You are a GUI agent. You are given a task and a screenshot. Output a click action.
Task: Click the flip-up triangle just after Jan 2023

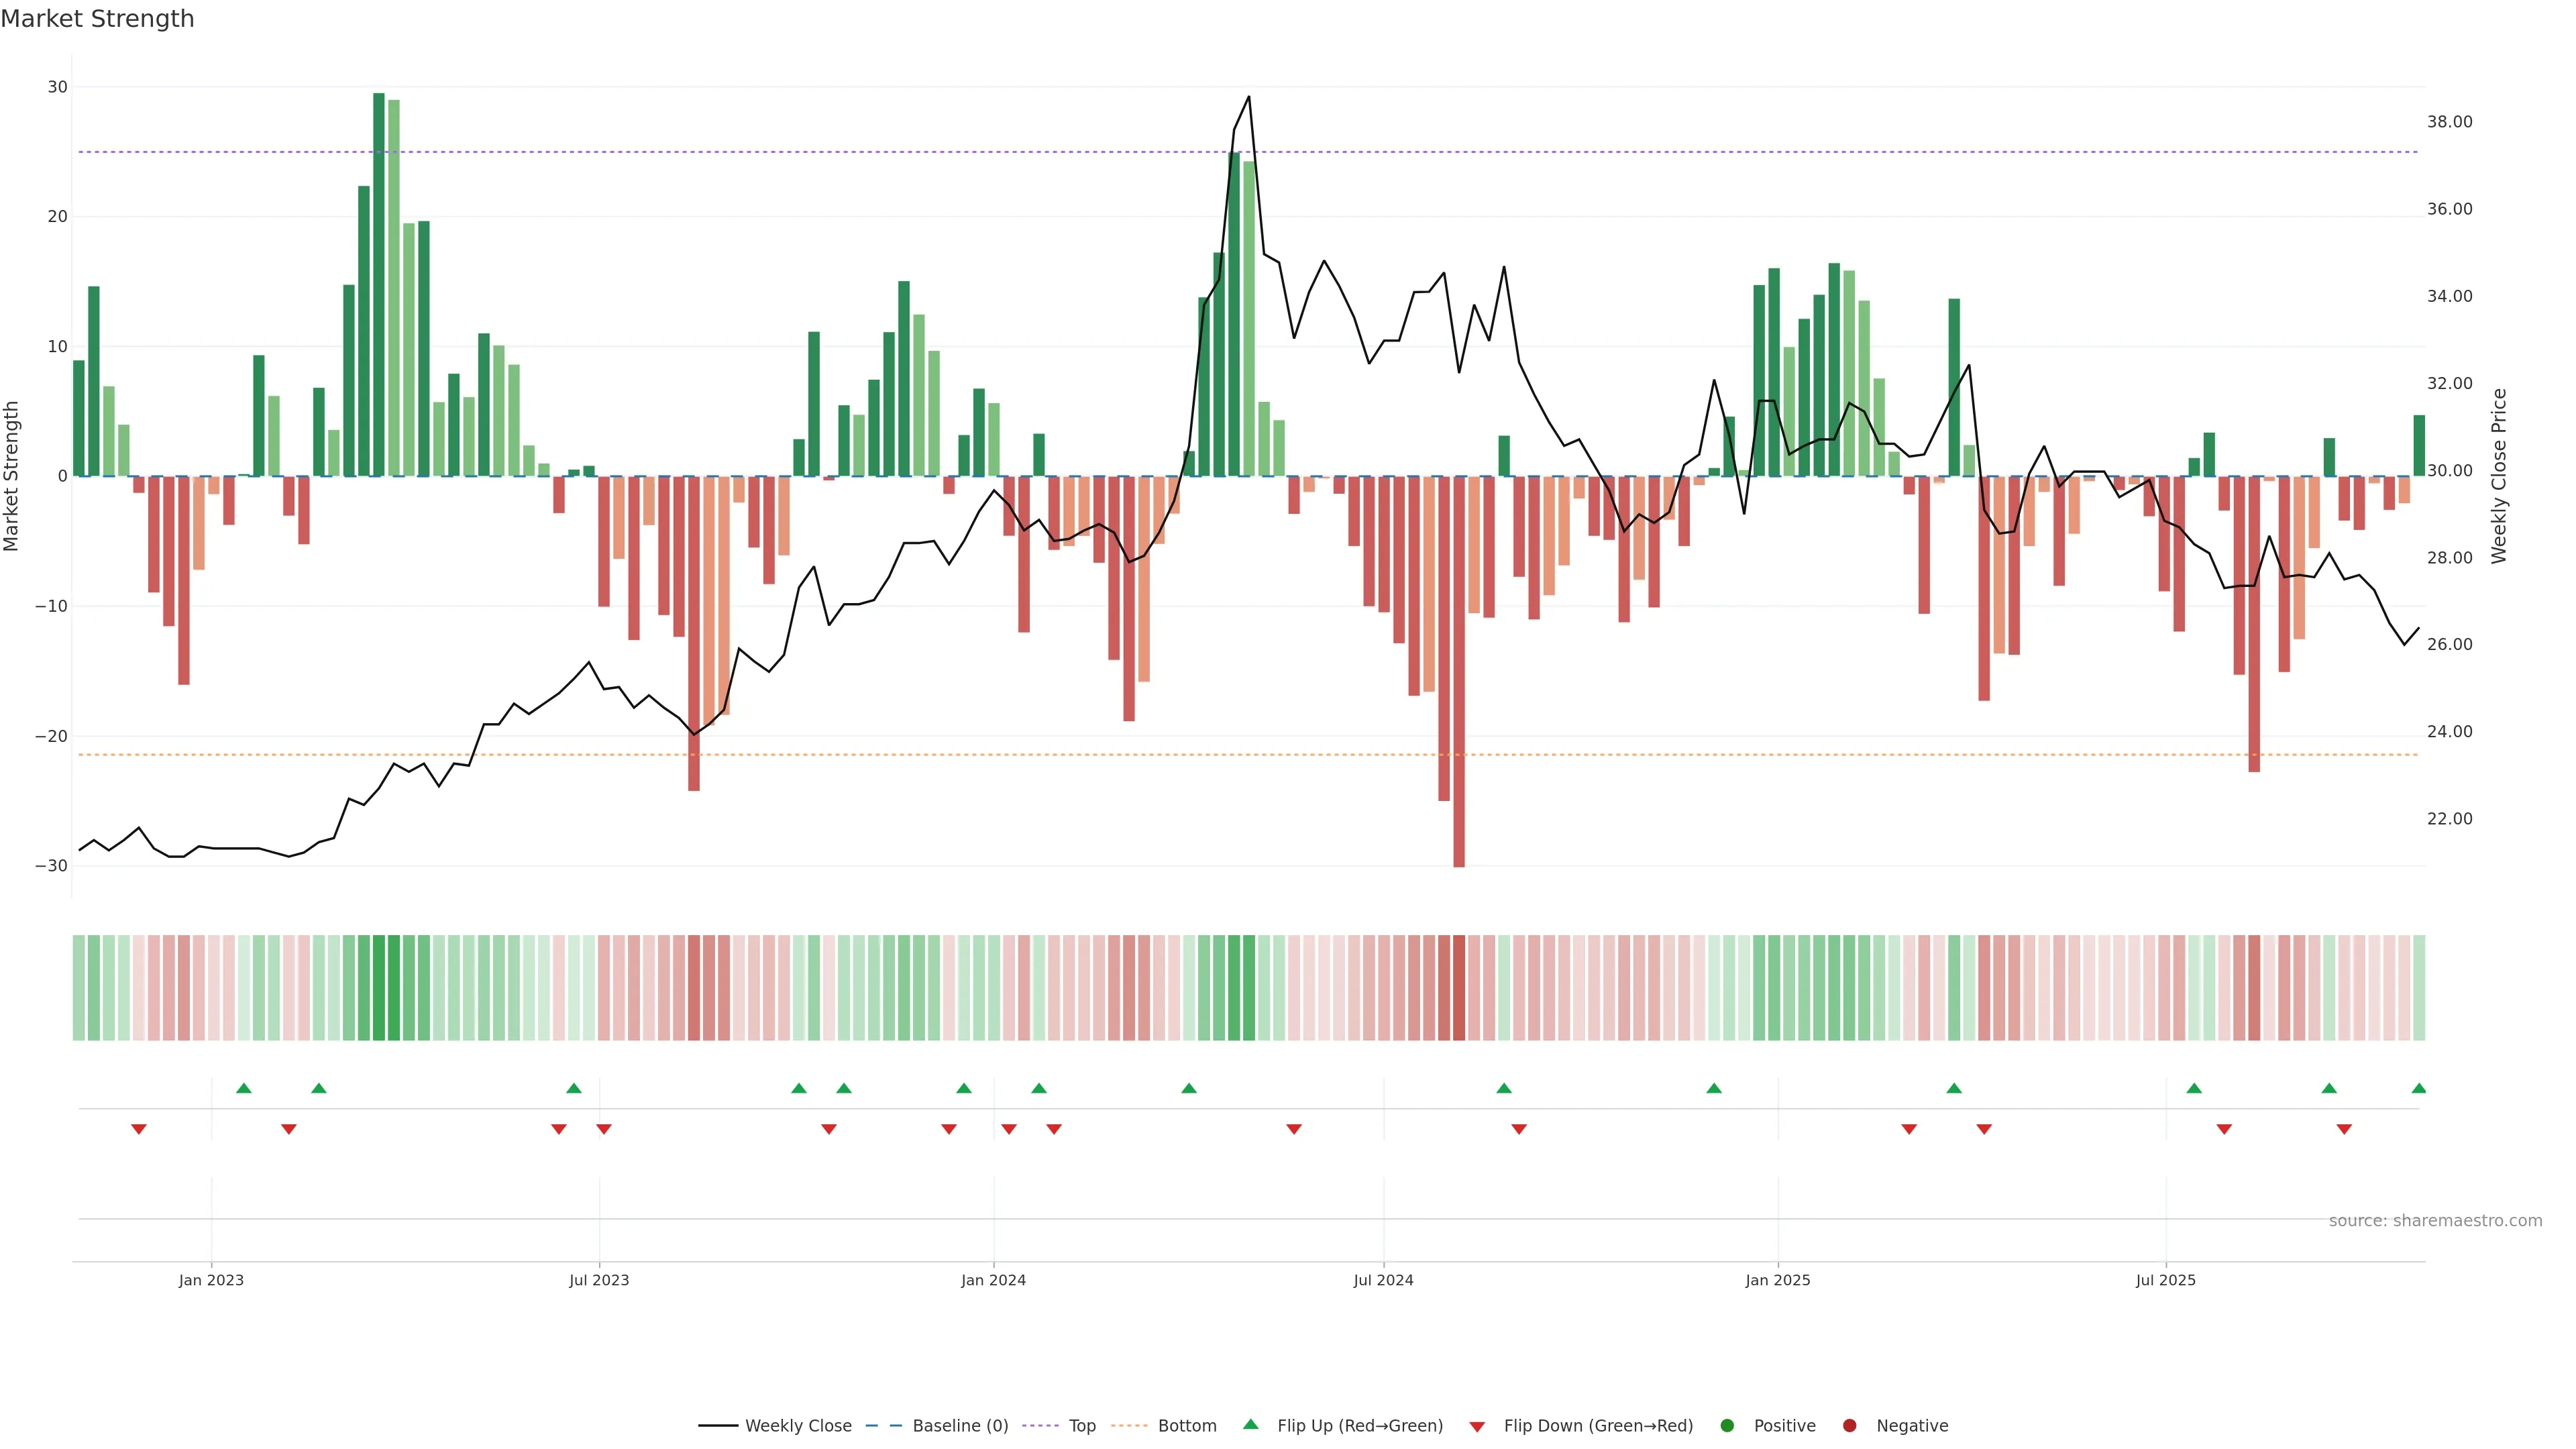(244, 1088)
